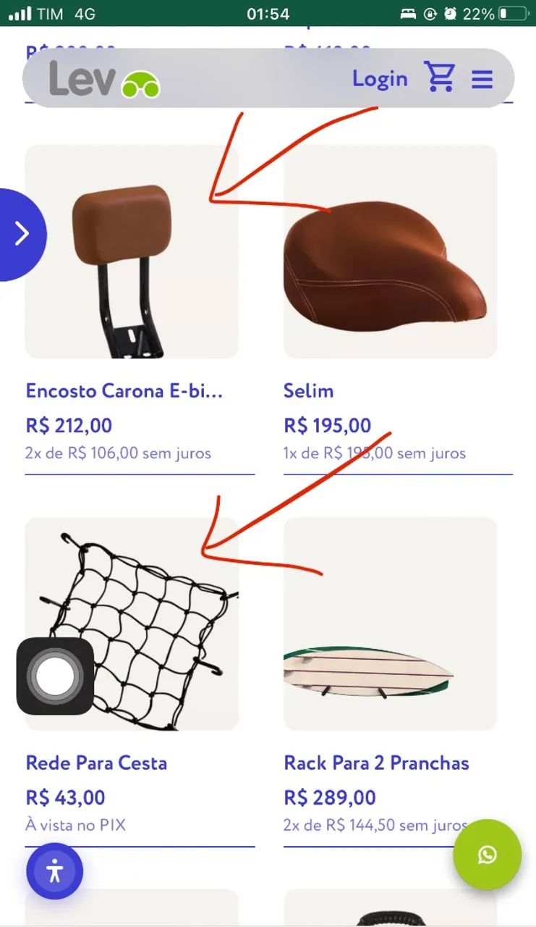Open the shopping cart icon
Viewport: 536px width, 927px height.
click(x=440, y=77)
